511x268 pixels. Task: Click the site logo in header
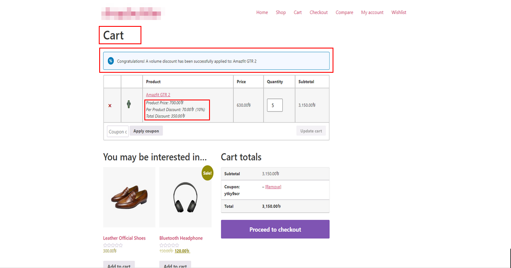coord(133,13)
